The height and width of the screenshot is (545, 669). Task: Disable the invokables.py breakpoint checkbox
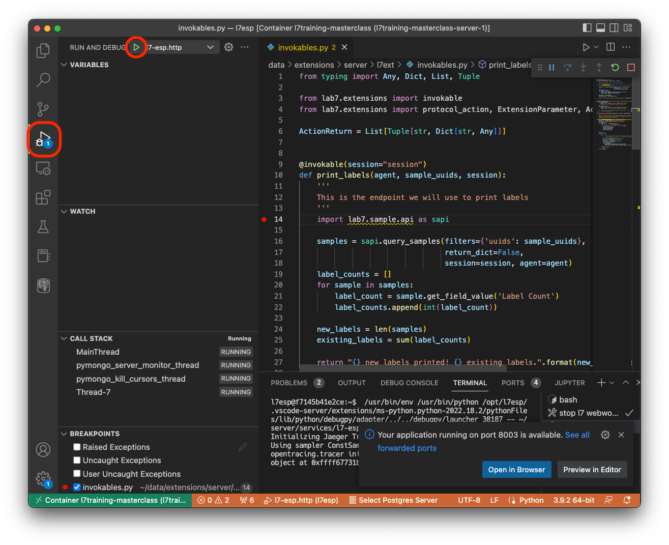77,487
